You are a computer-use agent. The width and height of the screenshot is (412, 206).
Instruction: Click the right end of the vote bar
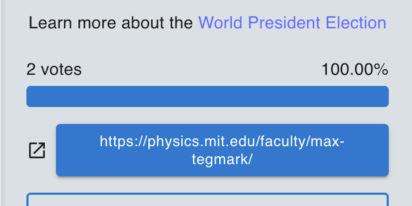tap(383, 97)
